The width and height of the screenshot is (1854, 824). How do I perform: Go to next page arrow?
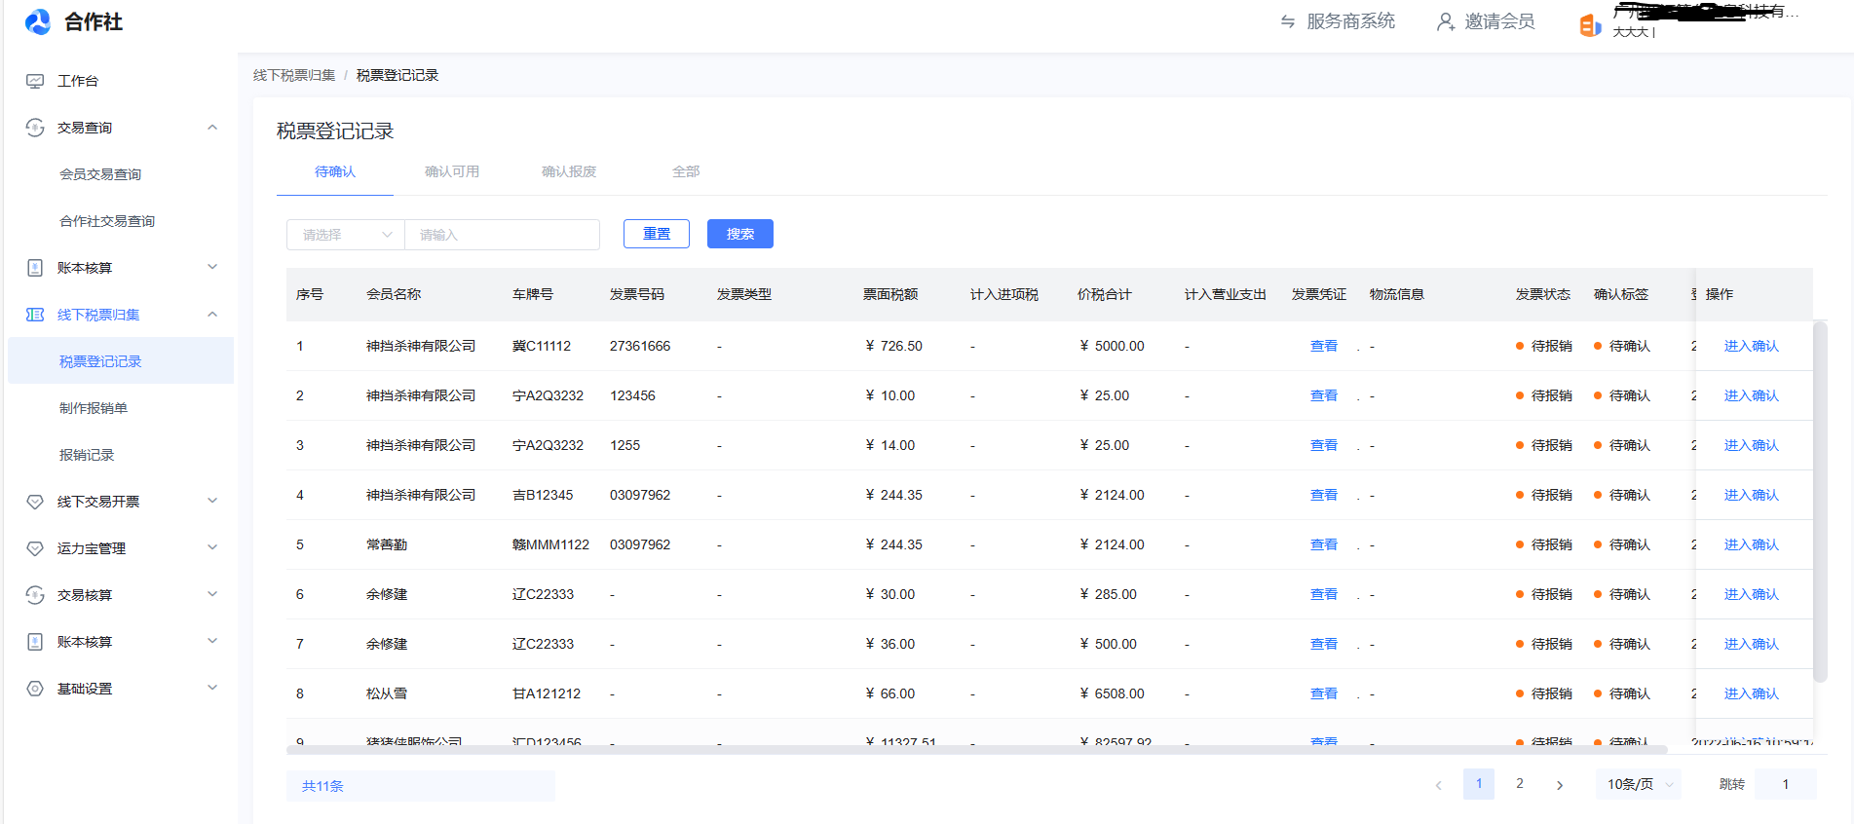pos(1560,785)
